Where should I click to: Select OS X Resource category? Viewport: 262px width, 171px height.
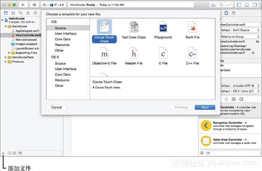tap(62, 80)
